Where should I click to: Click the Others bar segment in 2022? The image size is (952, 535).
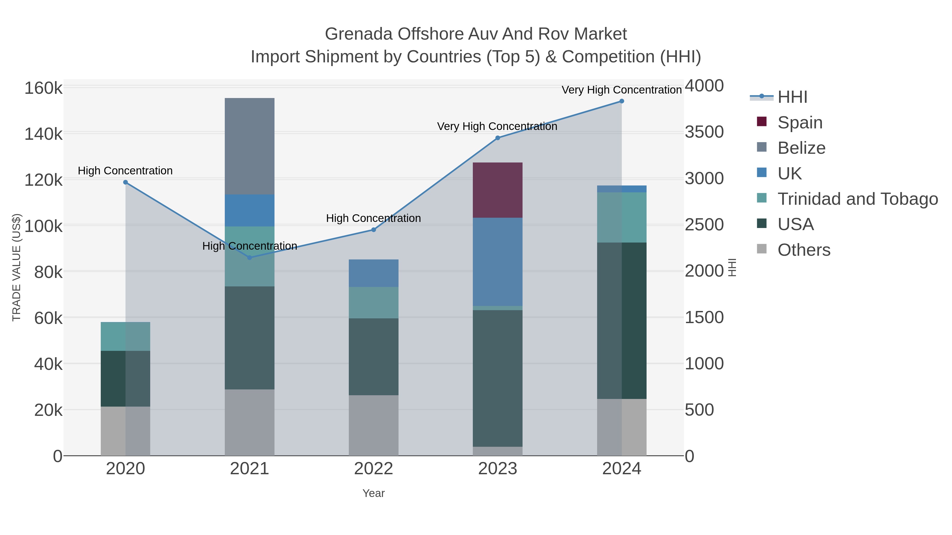click(374, 426)
